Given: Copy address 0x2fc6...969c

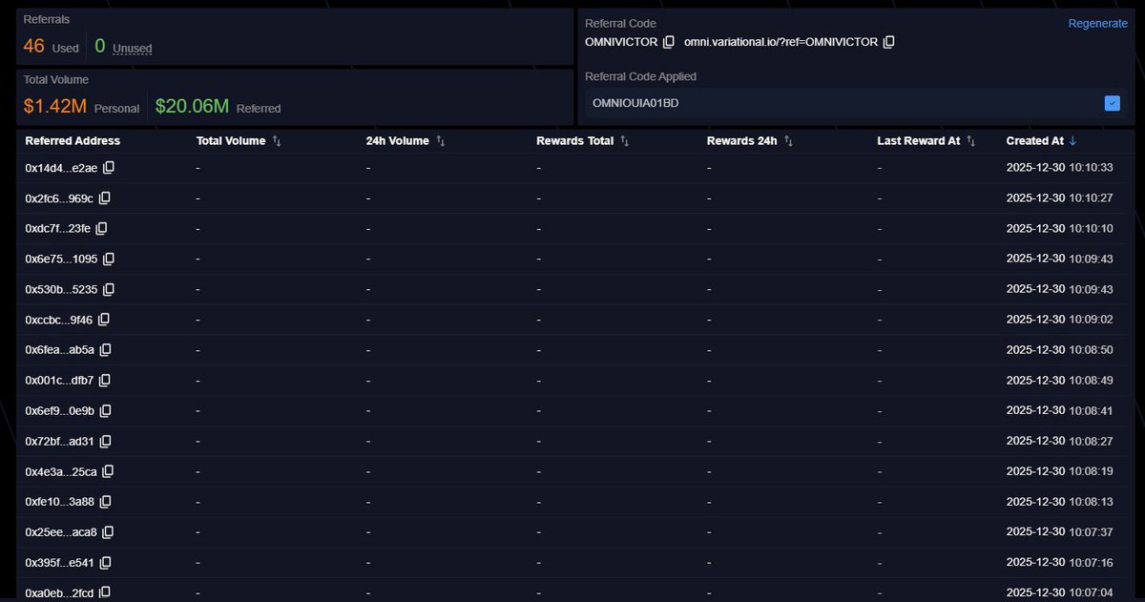Looking at the screenshot, I should point(105,198).
